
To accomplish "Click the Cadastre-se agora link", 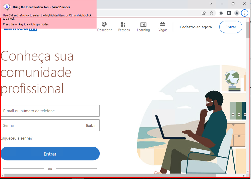I will [196, 27].
